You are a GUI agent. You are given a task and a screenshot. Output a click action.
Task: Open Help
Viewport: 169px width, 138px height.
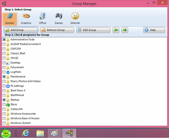tap(154, 30)
